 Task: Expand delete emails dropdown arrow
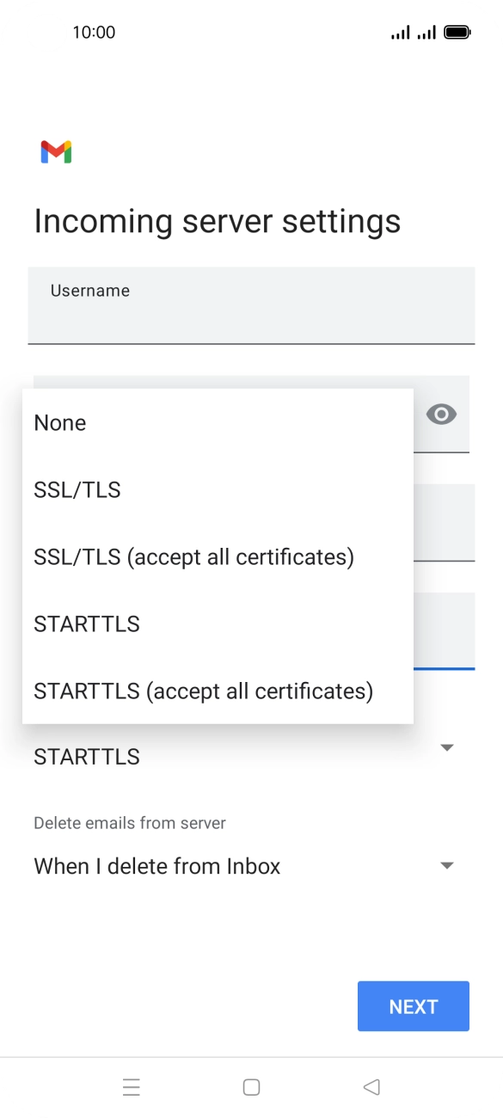(446, 865)
